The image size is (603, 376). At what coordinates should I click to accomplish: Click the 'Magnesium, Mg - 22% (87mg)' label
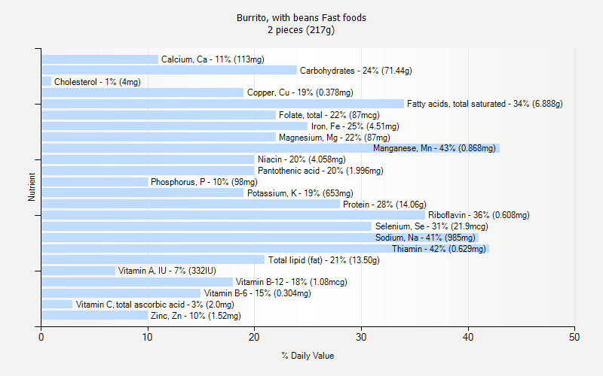(335, 138)
